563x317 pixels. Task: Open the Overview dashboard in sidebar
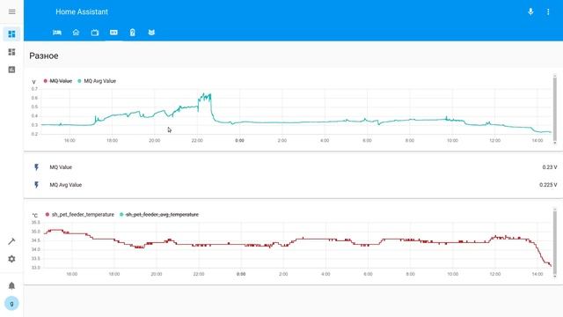click(11, 34)
